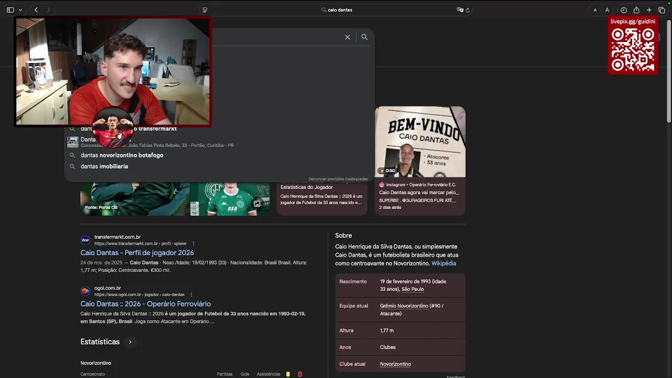Screen dimensions: 672x378
Task: Clear the Google search box
Action: click(348, 37)
